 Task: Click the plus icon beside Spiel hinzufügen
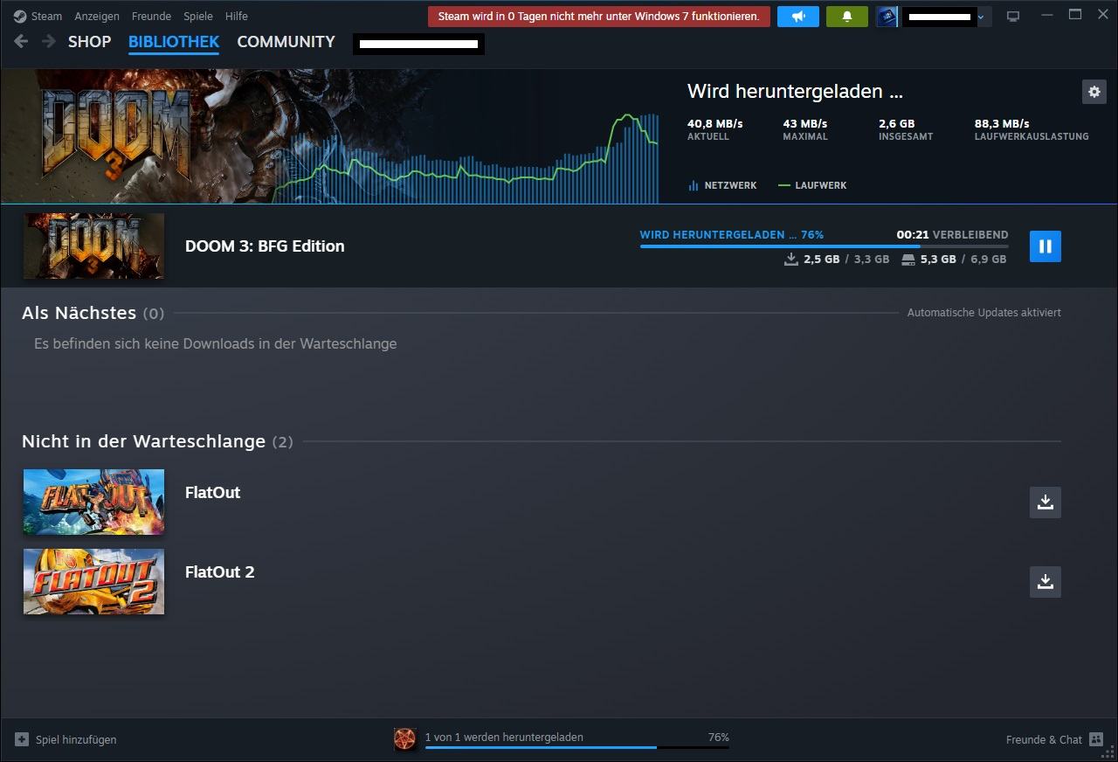coord(22,739)
